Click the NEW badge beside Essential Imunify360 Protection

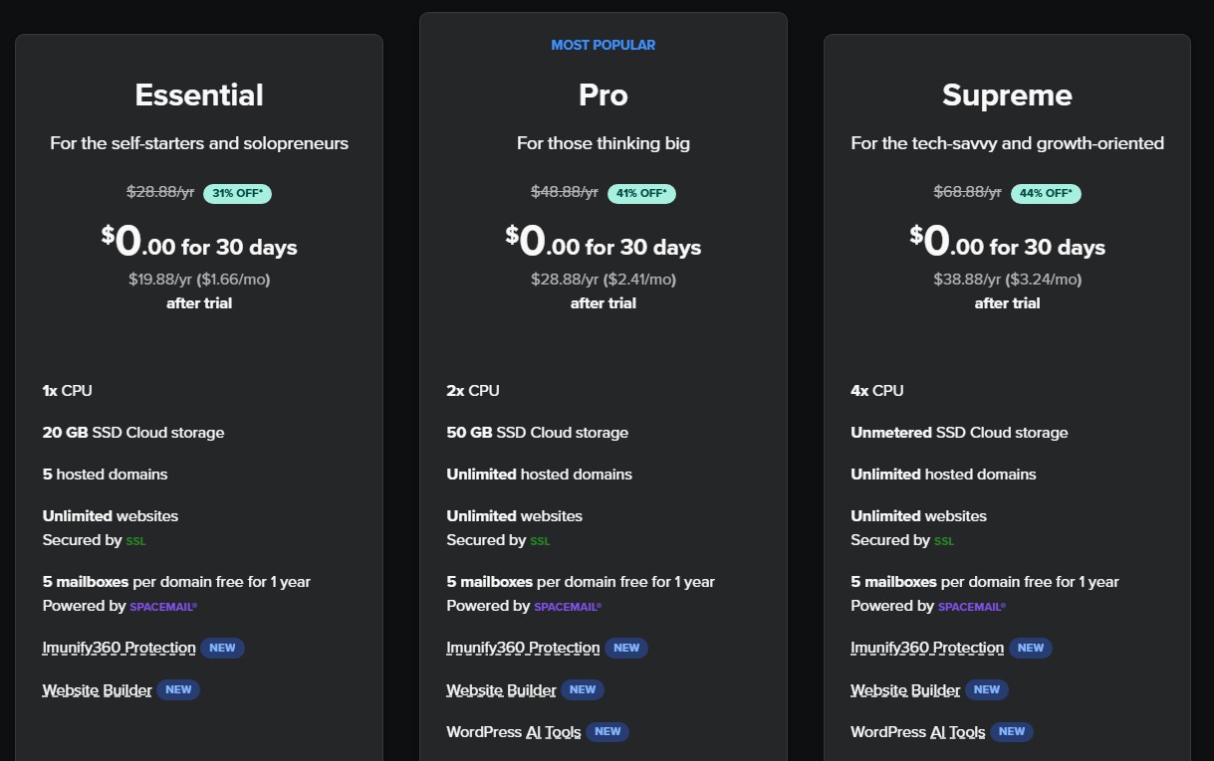pos(223,648)
